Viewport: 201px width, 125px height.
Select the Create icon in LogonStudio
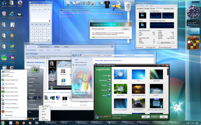pyautogui.click(x=109, y=85)
